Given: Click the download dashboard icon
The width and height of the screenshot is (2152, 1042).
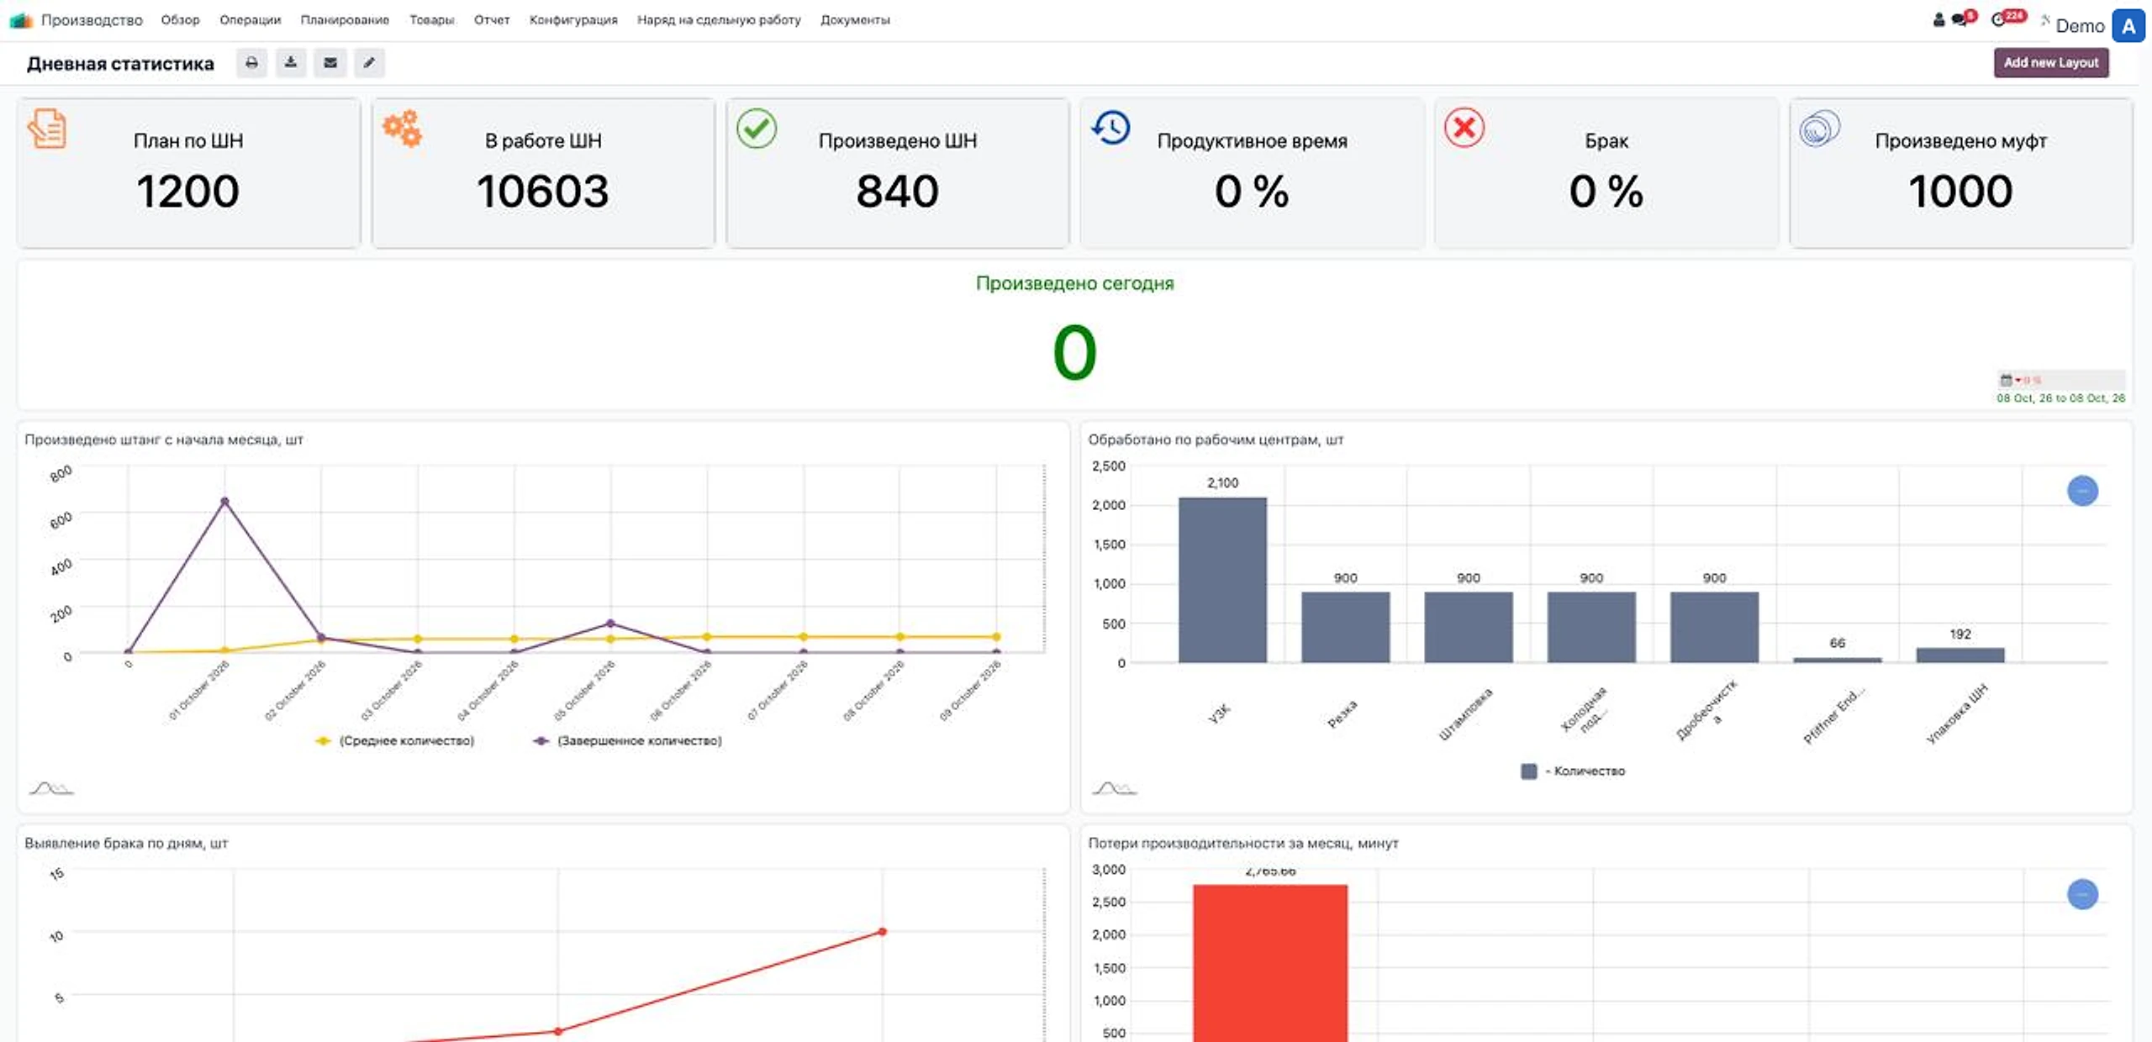Looking at the screenshot, I should click(x=291, y=63).
